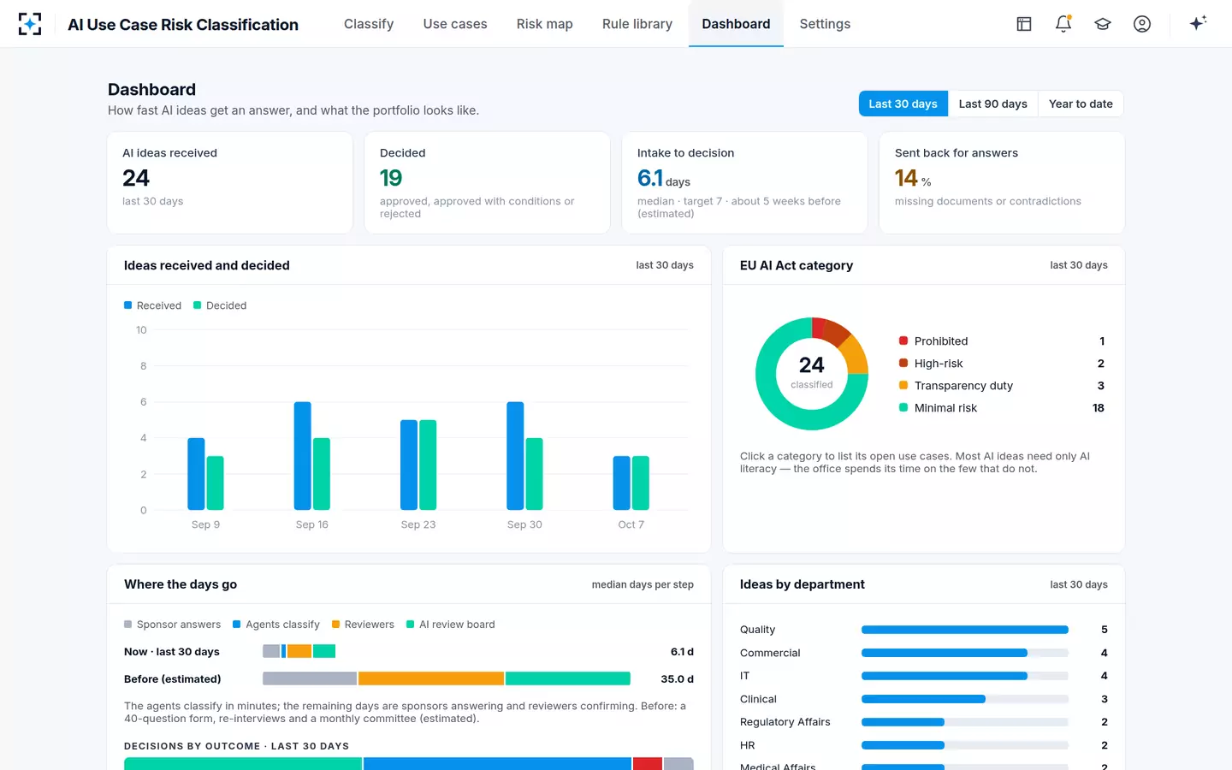
Task: Click the Clinical department label
Action: [x=758, y=699]
